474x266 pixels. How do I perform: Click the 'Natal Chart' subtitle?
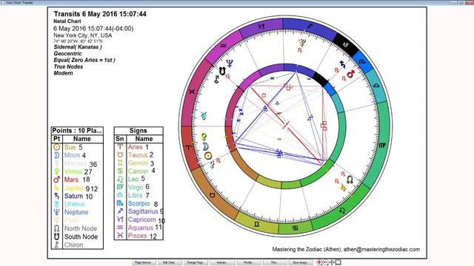pos(67,21)
